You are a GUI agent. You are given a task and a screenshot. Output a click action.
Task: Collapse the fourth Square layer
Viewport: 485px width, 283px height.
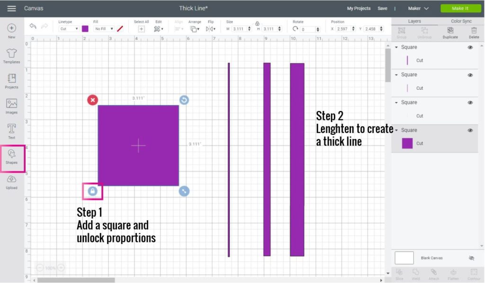click(x=396, y=130)
